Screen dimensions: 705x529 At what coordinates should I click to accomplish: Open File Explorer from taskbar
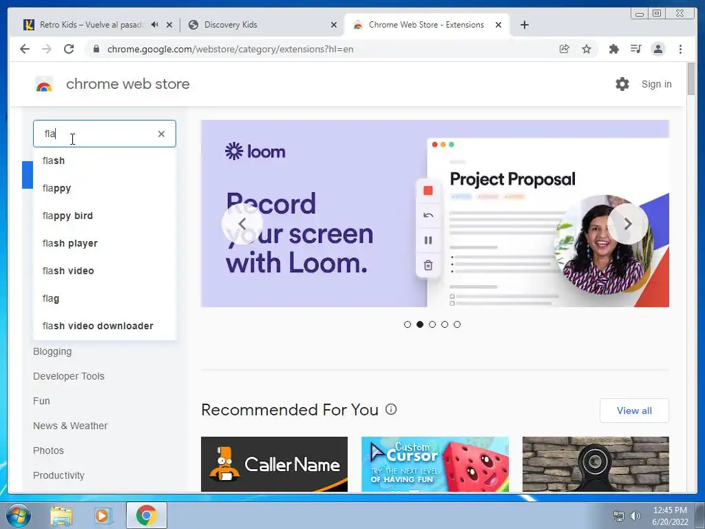coord(61,515)
